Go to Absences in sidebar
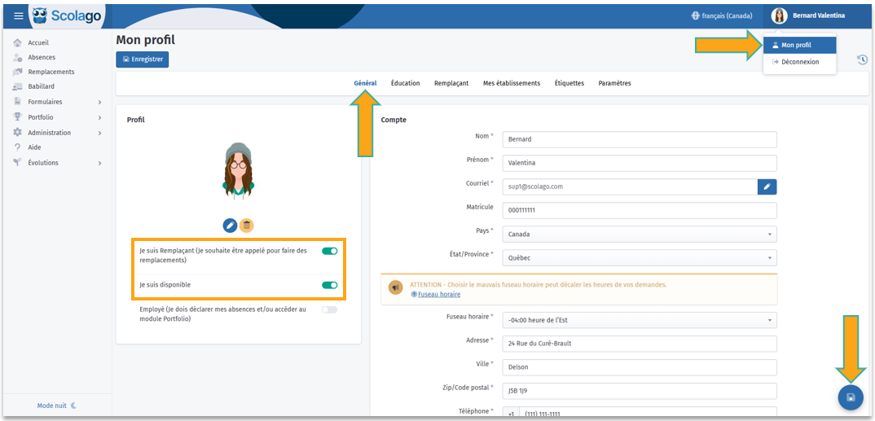This screenshot has height=421, width=875. click(x=42, y=58)
